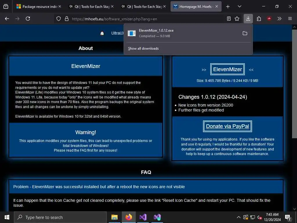Click Donate via PayPal link
This screenshot has width=297, height=223.
point(227,126)
